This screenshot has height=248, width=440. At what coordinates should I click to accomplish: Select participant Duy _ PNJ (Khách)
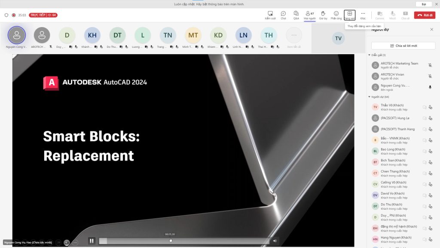click(x=403, y=217)
